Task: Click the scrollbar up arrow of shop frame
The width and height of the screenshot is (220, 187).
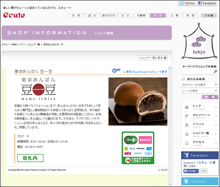Action: pyautogui.click(x=170, y=69)
